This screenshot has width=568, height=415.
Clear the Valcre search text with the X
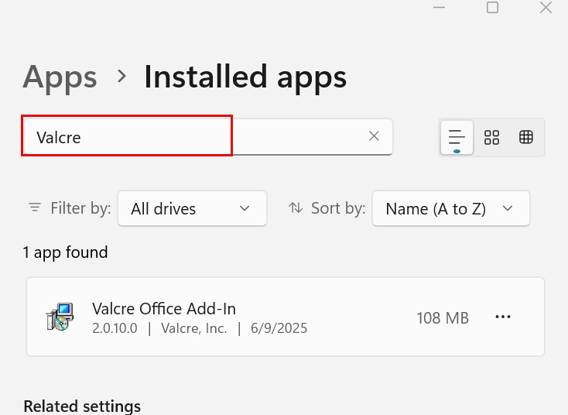pyautogui.click(x=374, y=136)
